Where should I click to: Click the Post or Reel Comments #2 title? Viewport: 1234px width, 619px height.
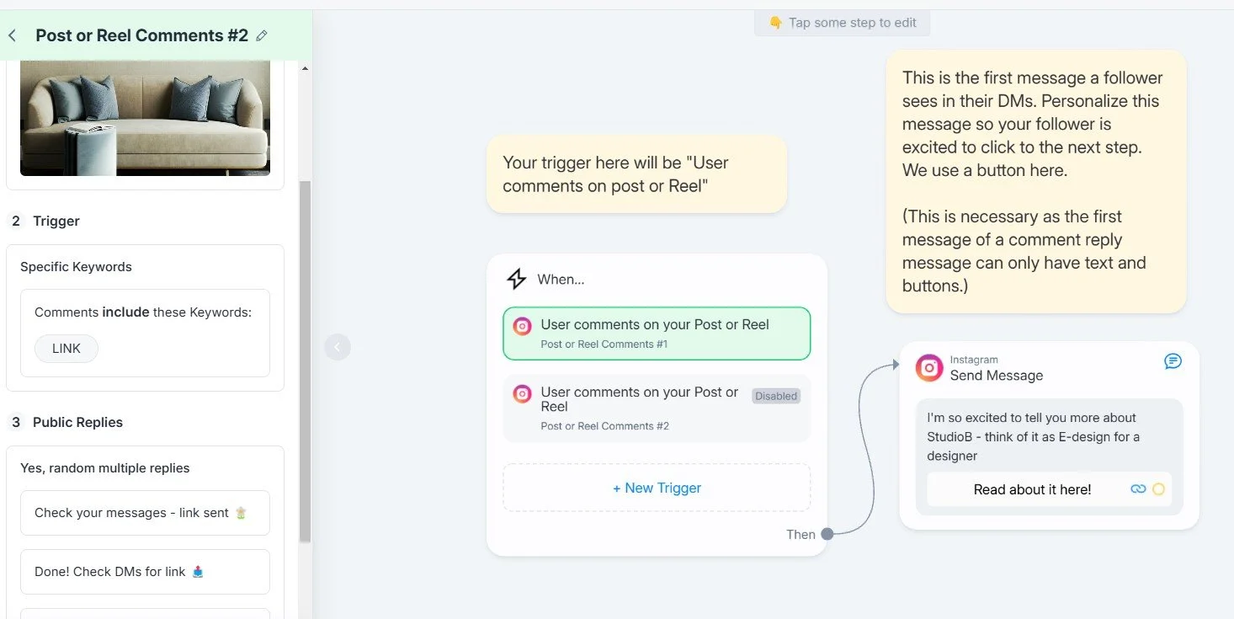(x=141, y=35)
